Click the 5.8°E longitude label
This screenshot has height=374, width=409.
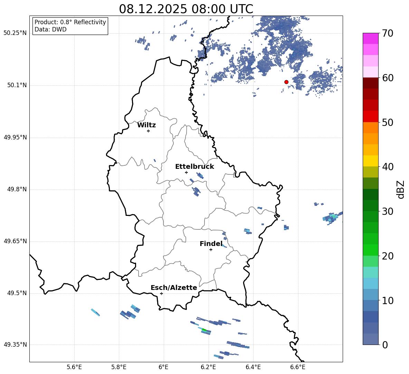pos(119,367)
